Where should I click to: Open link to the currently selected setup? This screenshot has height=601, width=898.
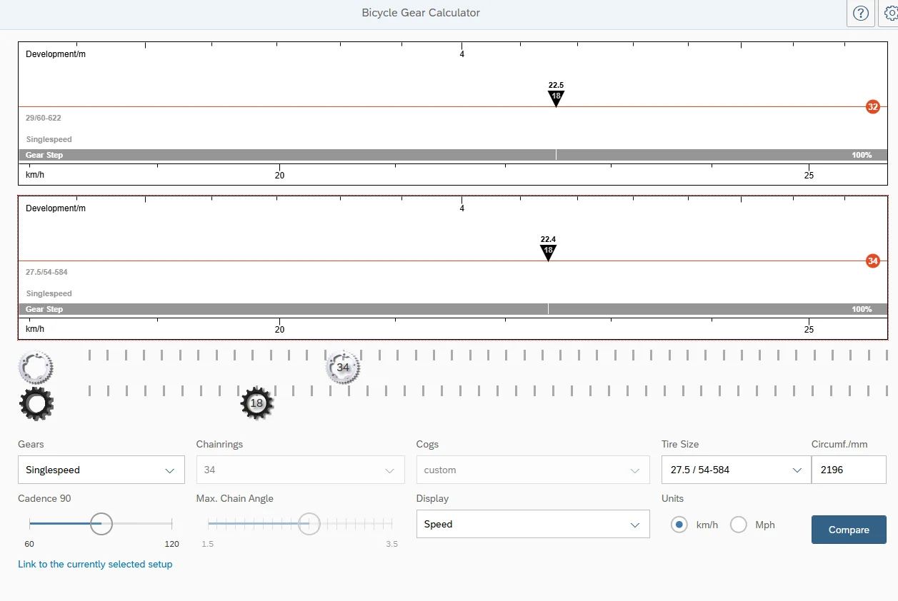click(x=95, y=565)
